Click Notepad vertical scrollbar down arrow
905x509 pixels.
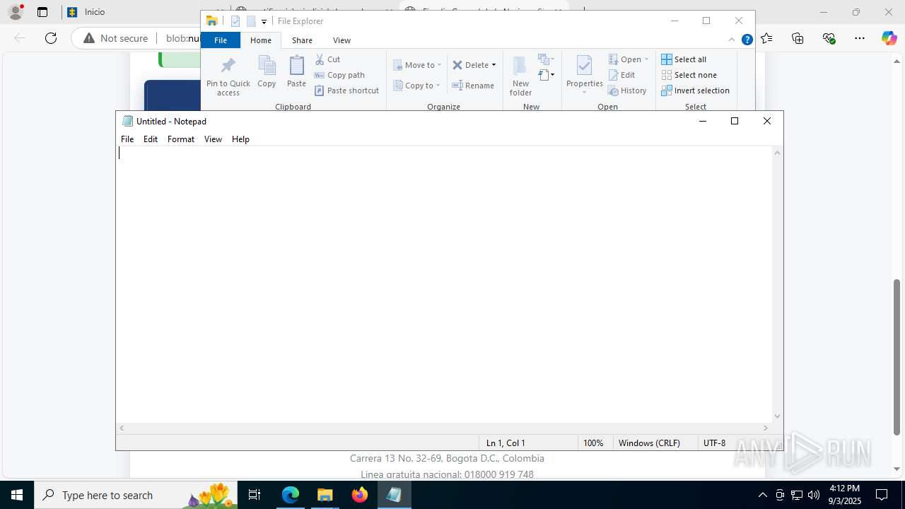click(x=778, y=416)
